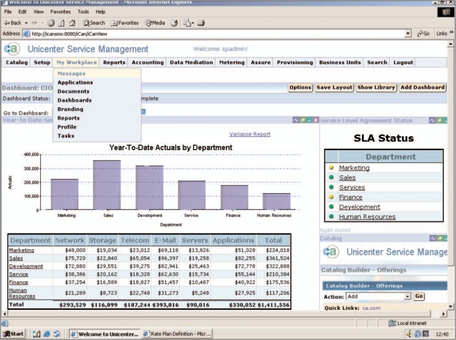Click the yellow status dot next to Finance
This screenshot has width=456, height=340.
coord(331,197)
